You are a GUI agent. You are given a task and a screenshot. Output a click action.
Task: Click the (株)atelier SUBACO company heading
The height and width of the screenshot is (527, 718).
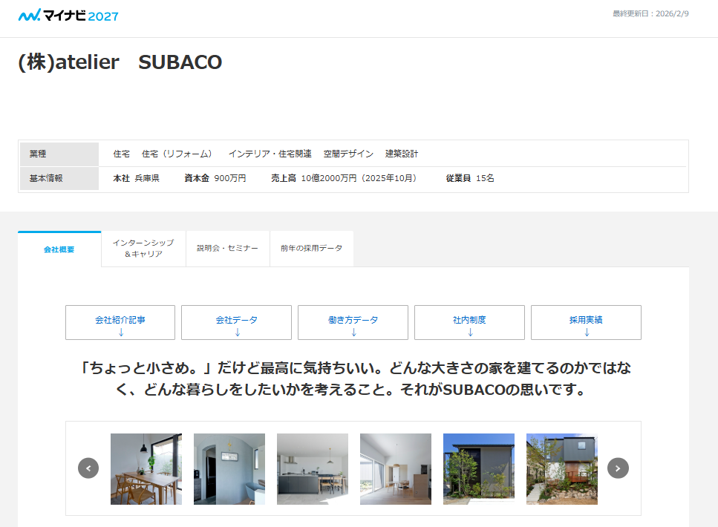point(120,62)
